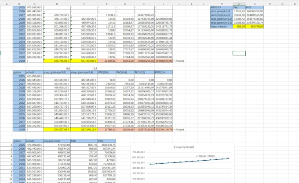
Task: Select the PAO header next to PROSJEK
Action: pyautogui.click(x=239, y=7)
